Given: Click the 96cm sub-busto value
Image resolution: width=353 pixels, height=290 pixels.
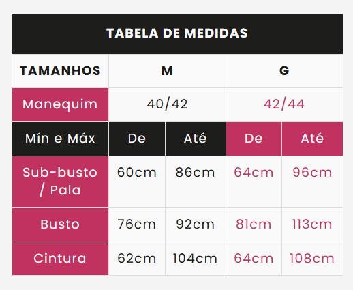Looking at the screenshot, I should pyautogui.click(x=312, y=173).
